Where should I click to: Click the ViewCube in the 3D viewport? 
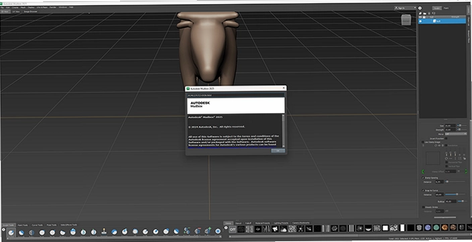coord(406,21)
